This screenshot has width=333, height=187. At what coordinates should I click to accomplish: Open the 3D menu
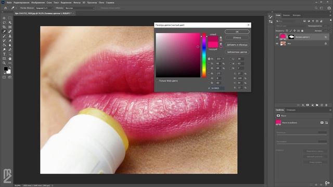(84, 3)
